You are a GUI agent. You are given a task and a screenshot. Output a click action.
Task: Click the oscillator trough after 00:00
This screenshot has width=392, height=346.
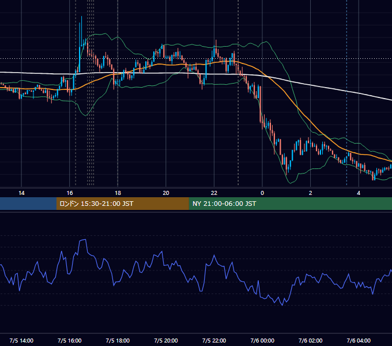282,304
